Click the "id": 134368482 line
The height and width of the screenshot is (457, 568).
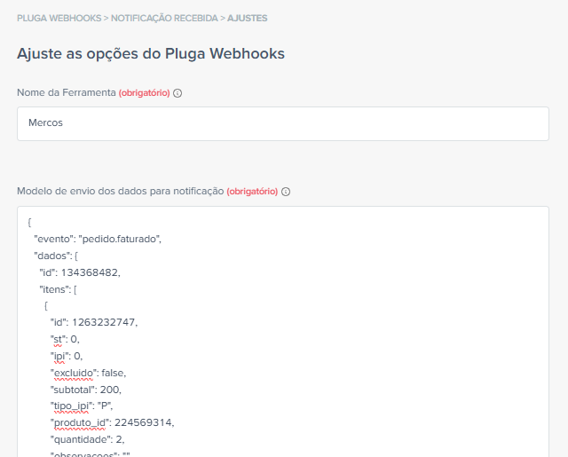80,272
